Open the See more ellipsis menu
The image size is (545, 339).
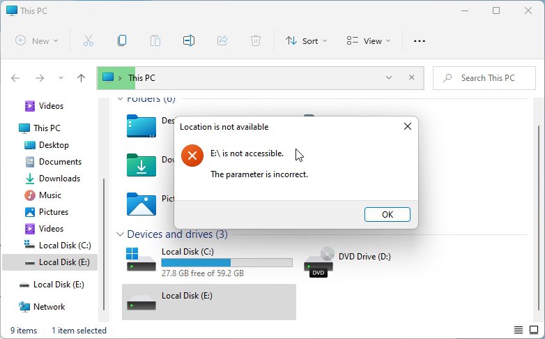tap(419, 41)
